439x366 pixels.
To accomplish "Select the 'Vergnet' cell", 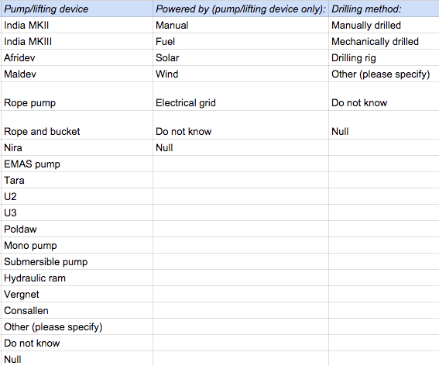I will coord(77,294).
